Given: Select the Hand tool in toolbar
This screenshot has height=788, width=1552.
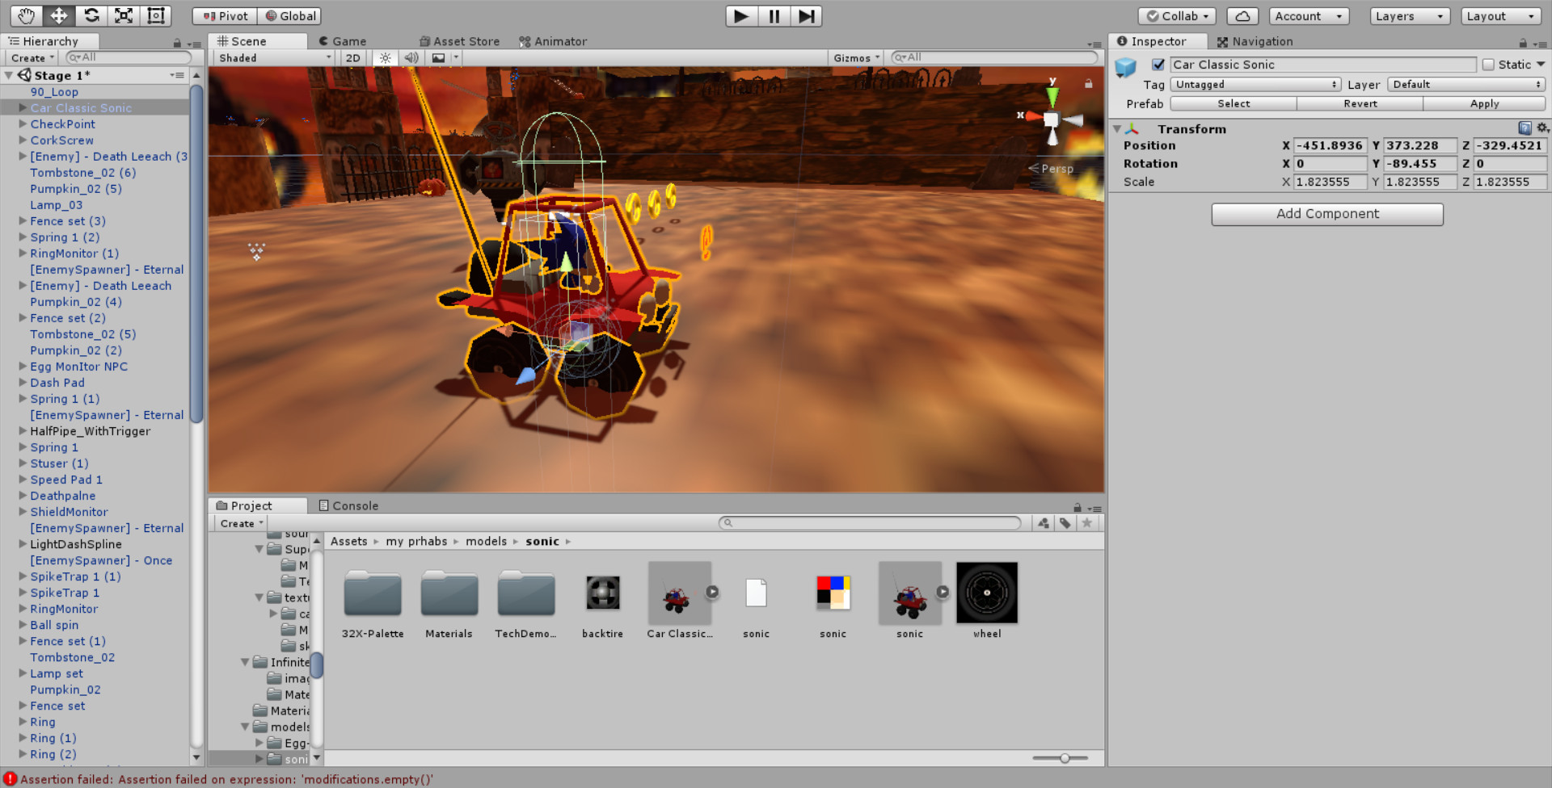Looking at the screenshot, I should 26,15.
